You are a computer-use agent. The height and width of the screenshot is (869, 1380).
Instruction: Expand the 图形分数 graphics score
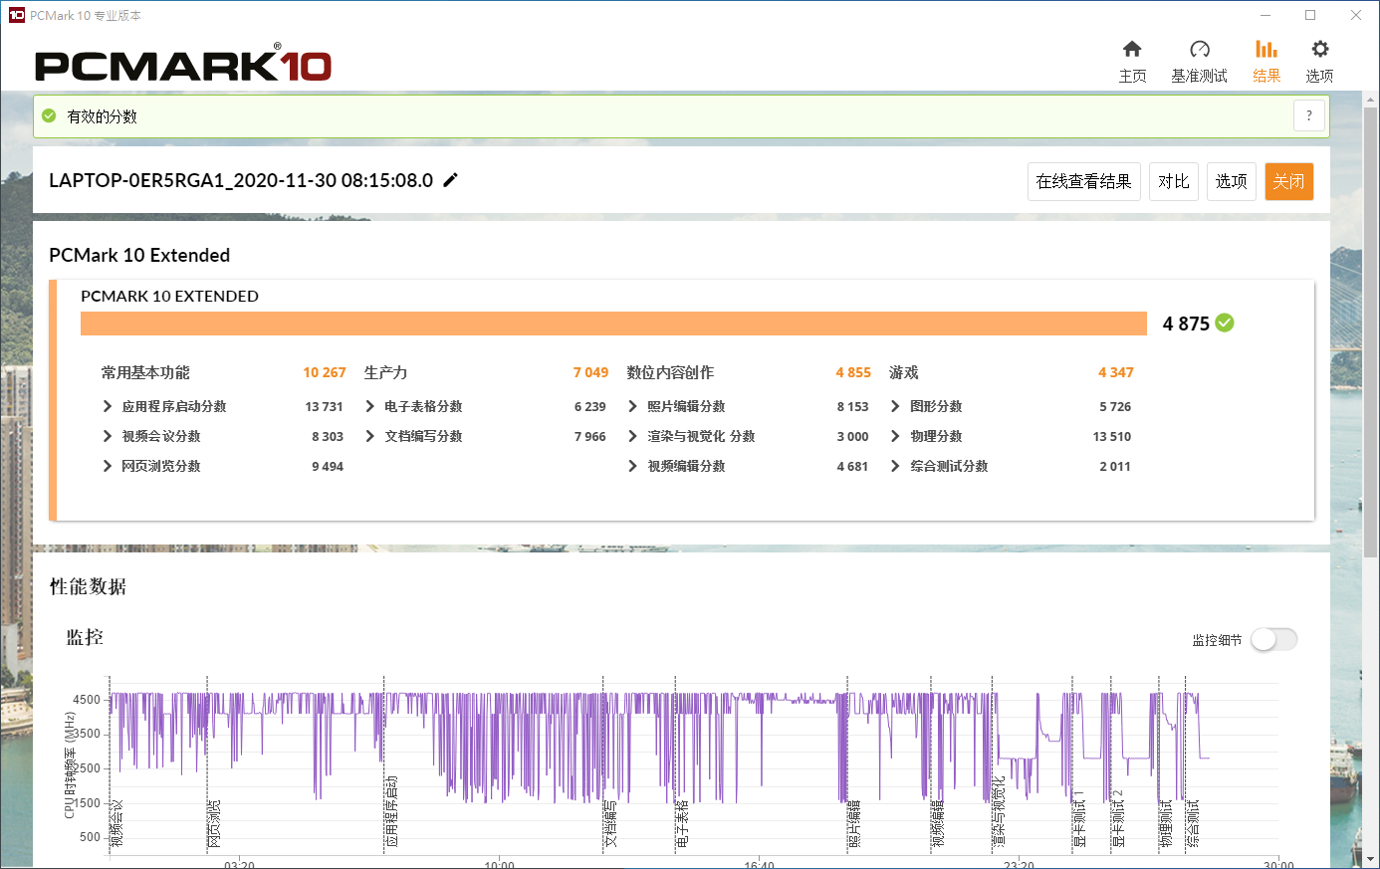pos(896,406)
